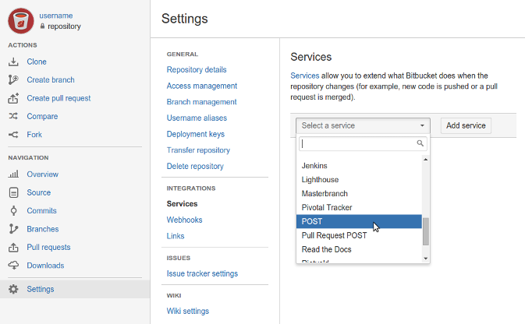The height and width of the screenshot is (324, 525).
Task: Click the Fork icon
Action: coord(13,135)
